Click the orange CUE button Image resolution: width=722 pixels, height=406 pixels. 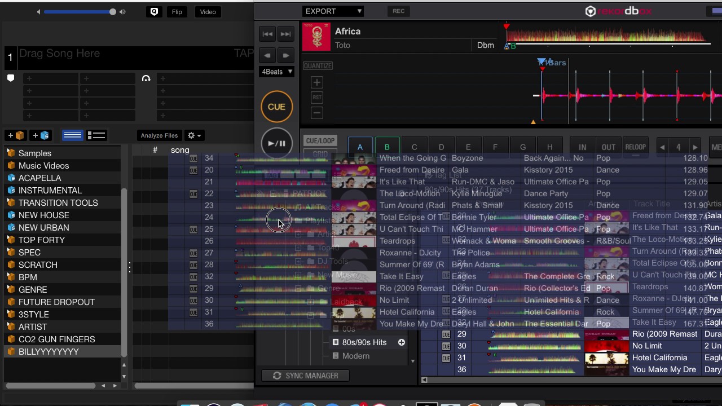276,107
